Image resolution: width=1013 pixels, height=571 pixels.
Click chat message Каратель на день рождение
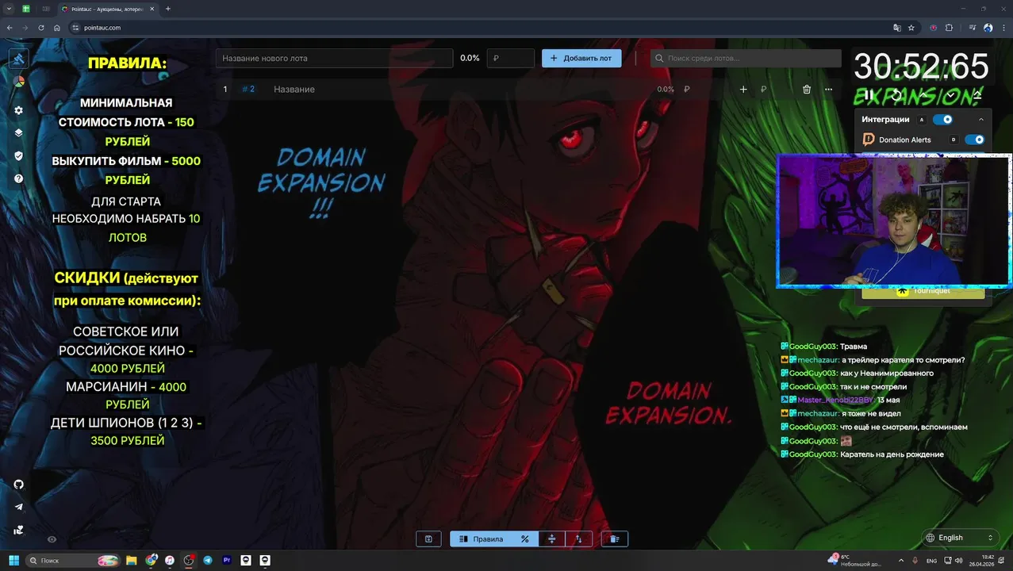[892, 454]
